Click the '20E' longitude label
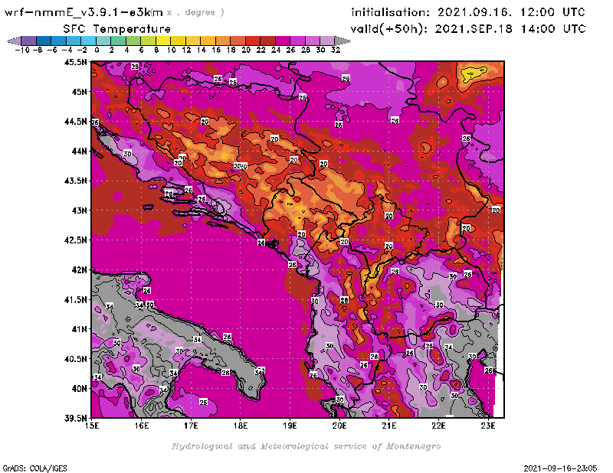 click(339, 426)
